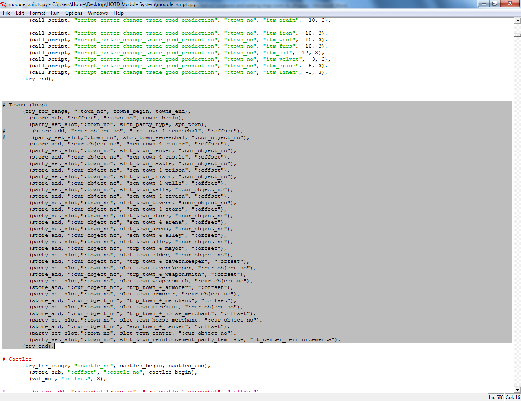Screen dimensions: 521x401
Task: Click slot_town_elder in the code
Action: [144, 255]
